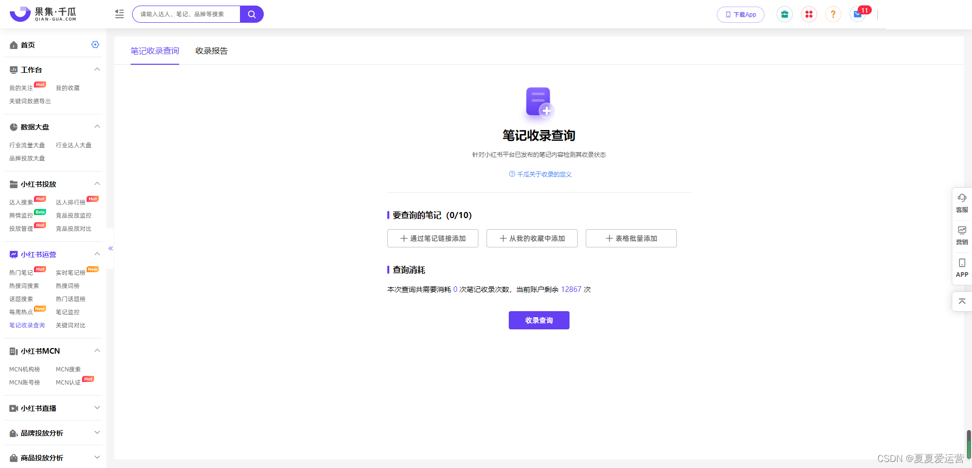Open the 千瓜关于收录的定义 link
This screenshot has height=468, width=972.
click(540, 175)
